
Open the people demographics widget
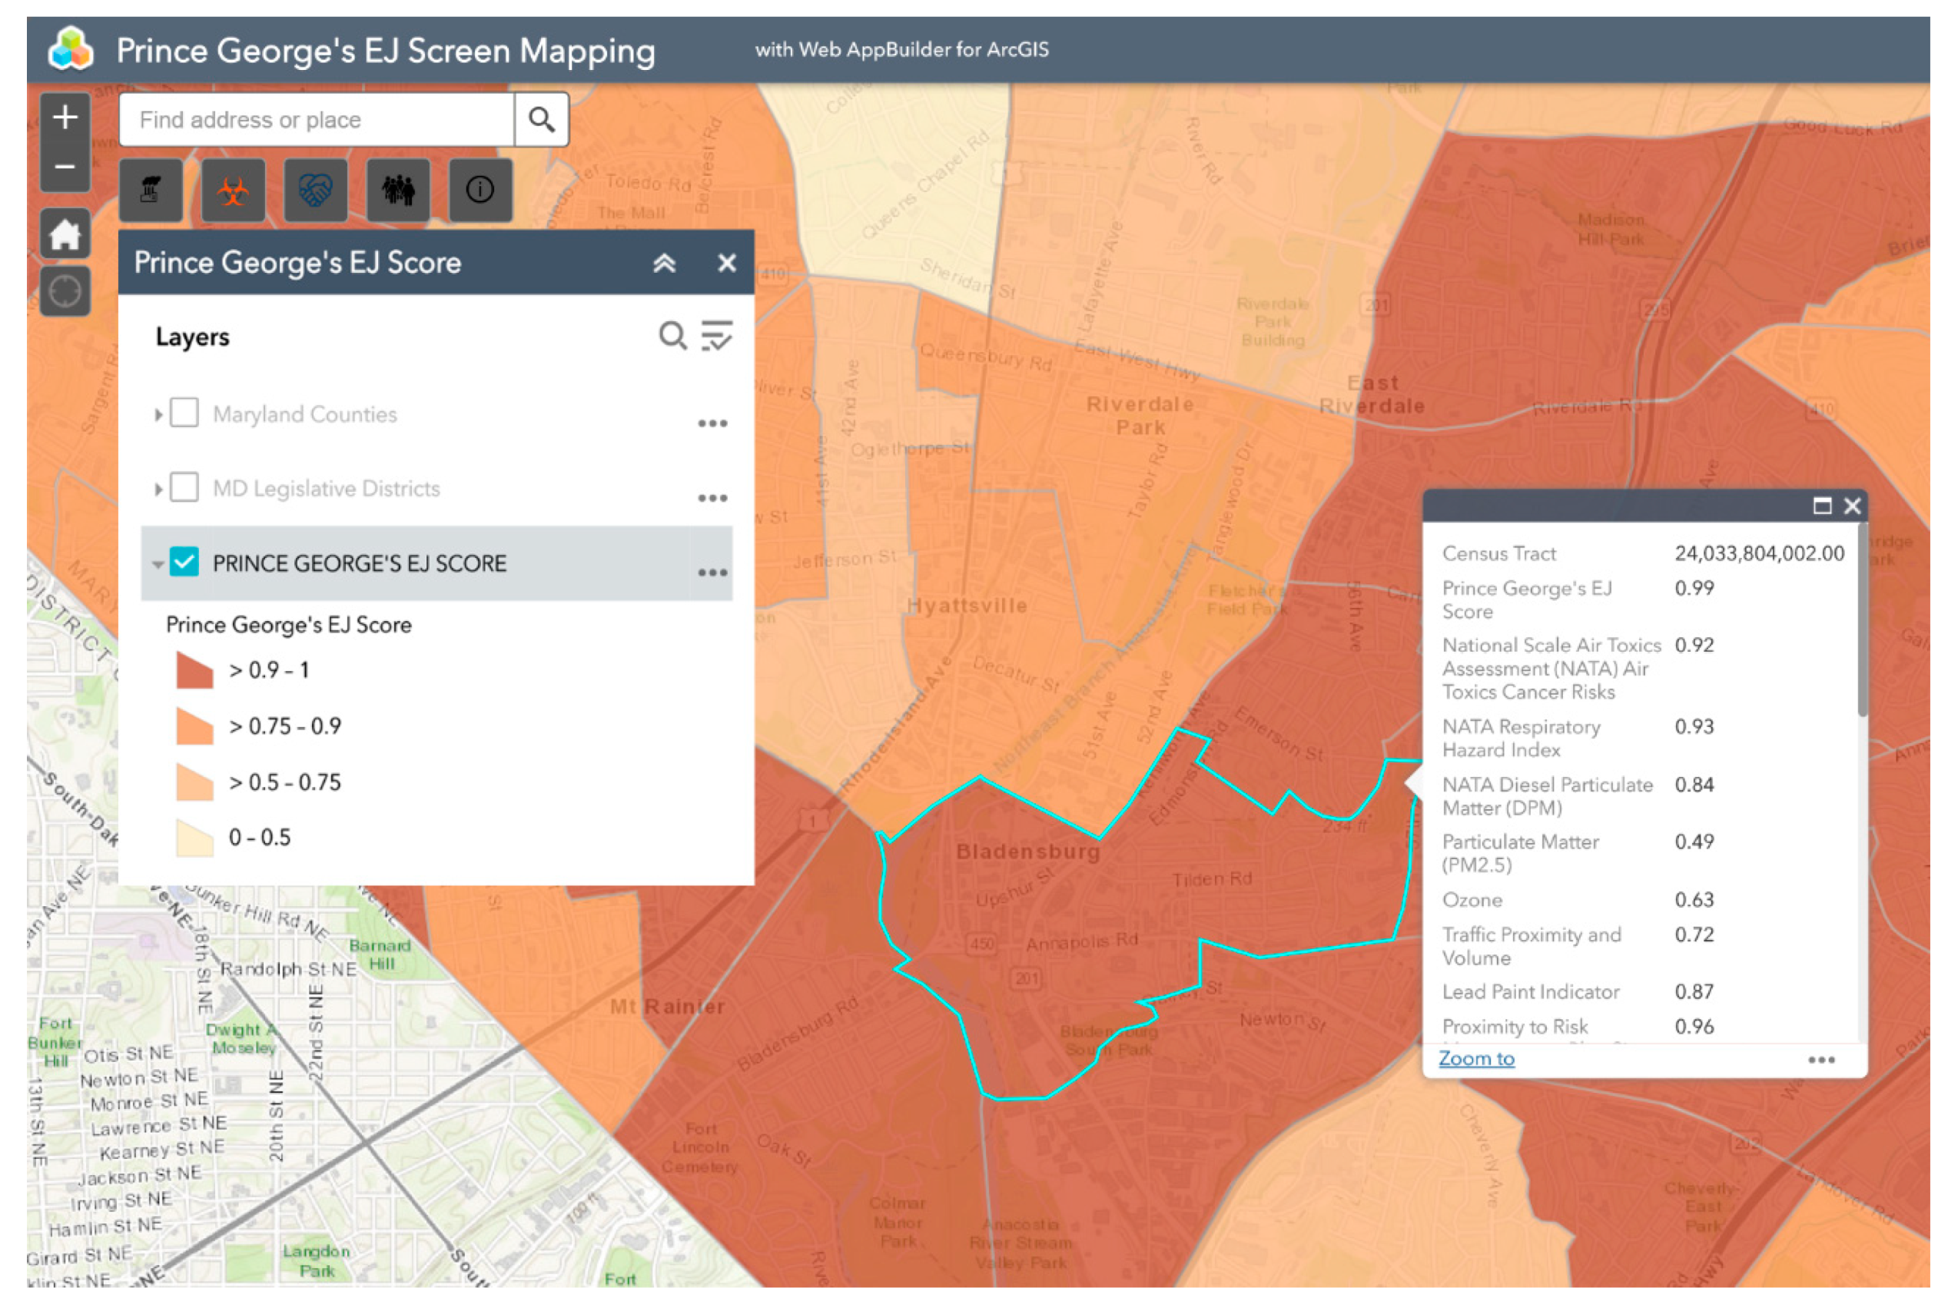pos(398,190)
